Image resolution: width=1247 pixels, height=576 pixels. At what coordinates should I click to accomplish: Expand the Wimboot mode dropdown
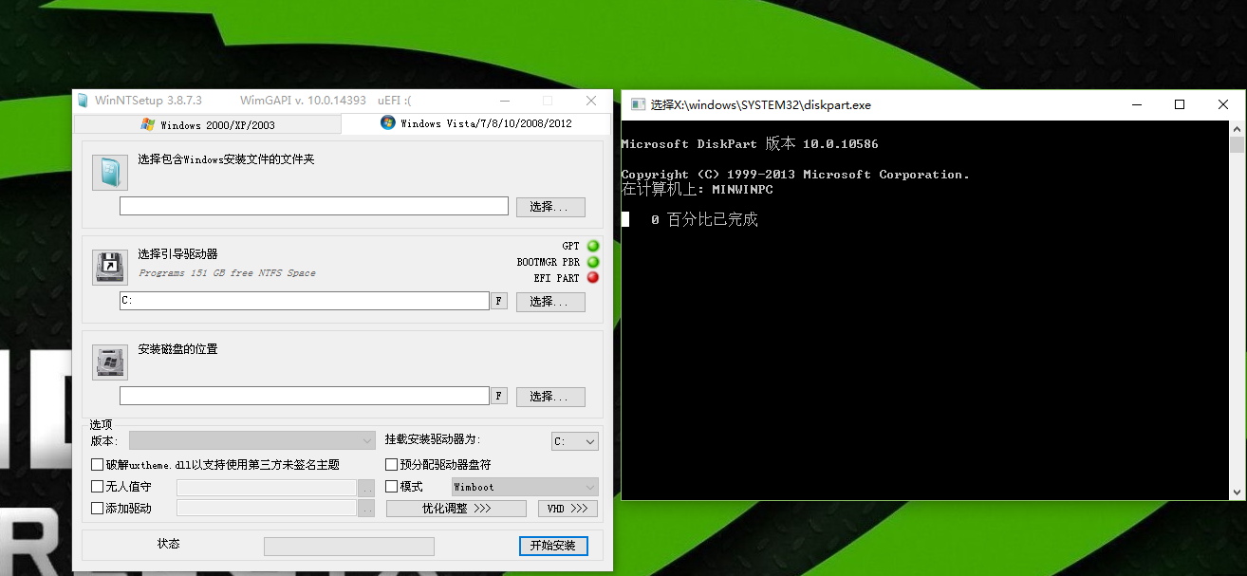point(525,487)
